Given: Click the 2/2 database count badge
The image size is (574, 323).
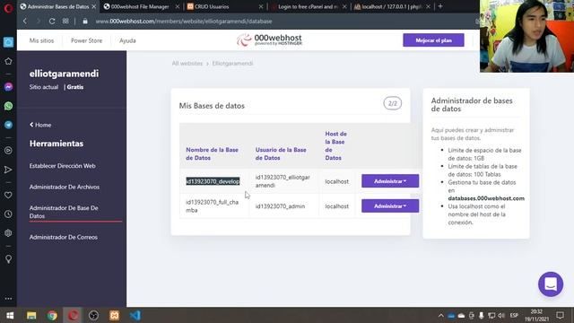Looking at the screenshot, I should 393,104.
